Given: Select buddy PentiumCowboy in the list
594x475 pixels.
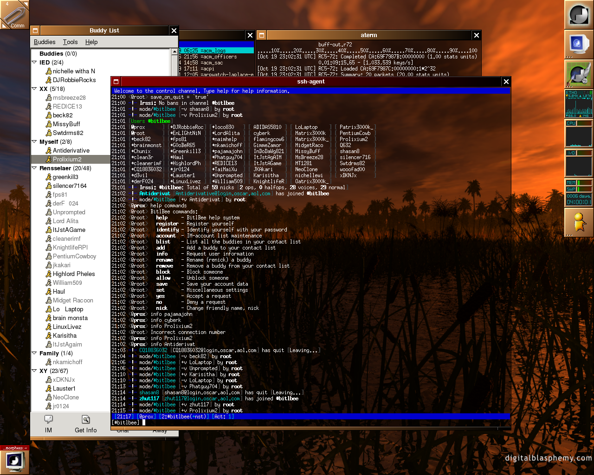Looking at the screenshot, I should [71, 257].
